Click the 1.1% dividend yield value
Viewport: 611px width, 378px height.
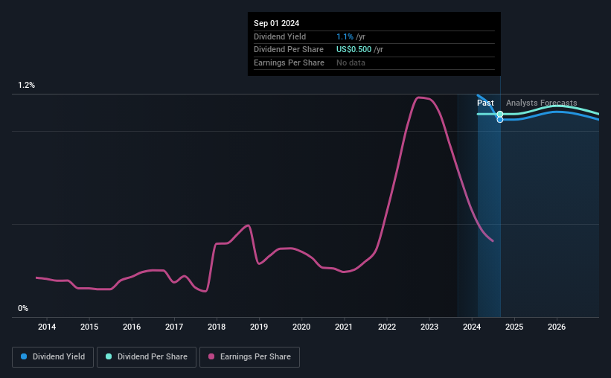coord(345,36)
